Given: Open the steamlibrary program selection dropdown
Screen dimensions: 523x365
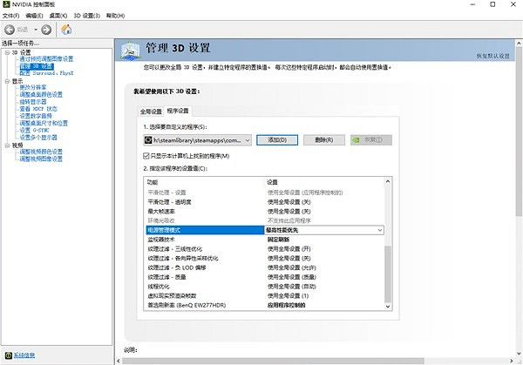Looking at the screenshot, I should [x=198, y=140].
